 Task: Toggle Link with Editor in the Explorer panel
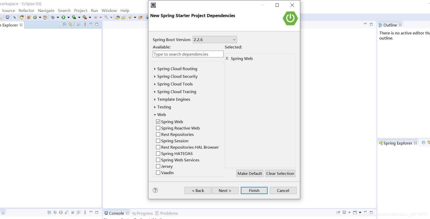pyautogui.click(x=71, y=24)
